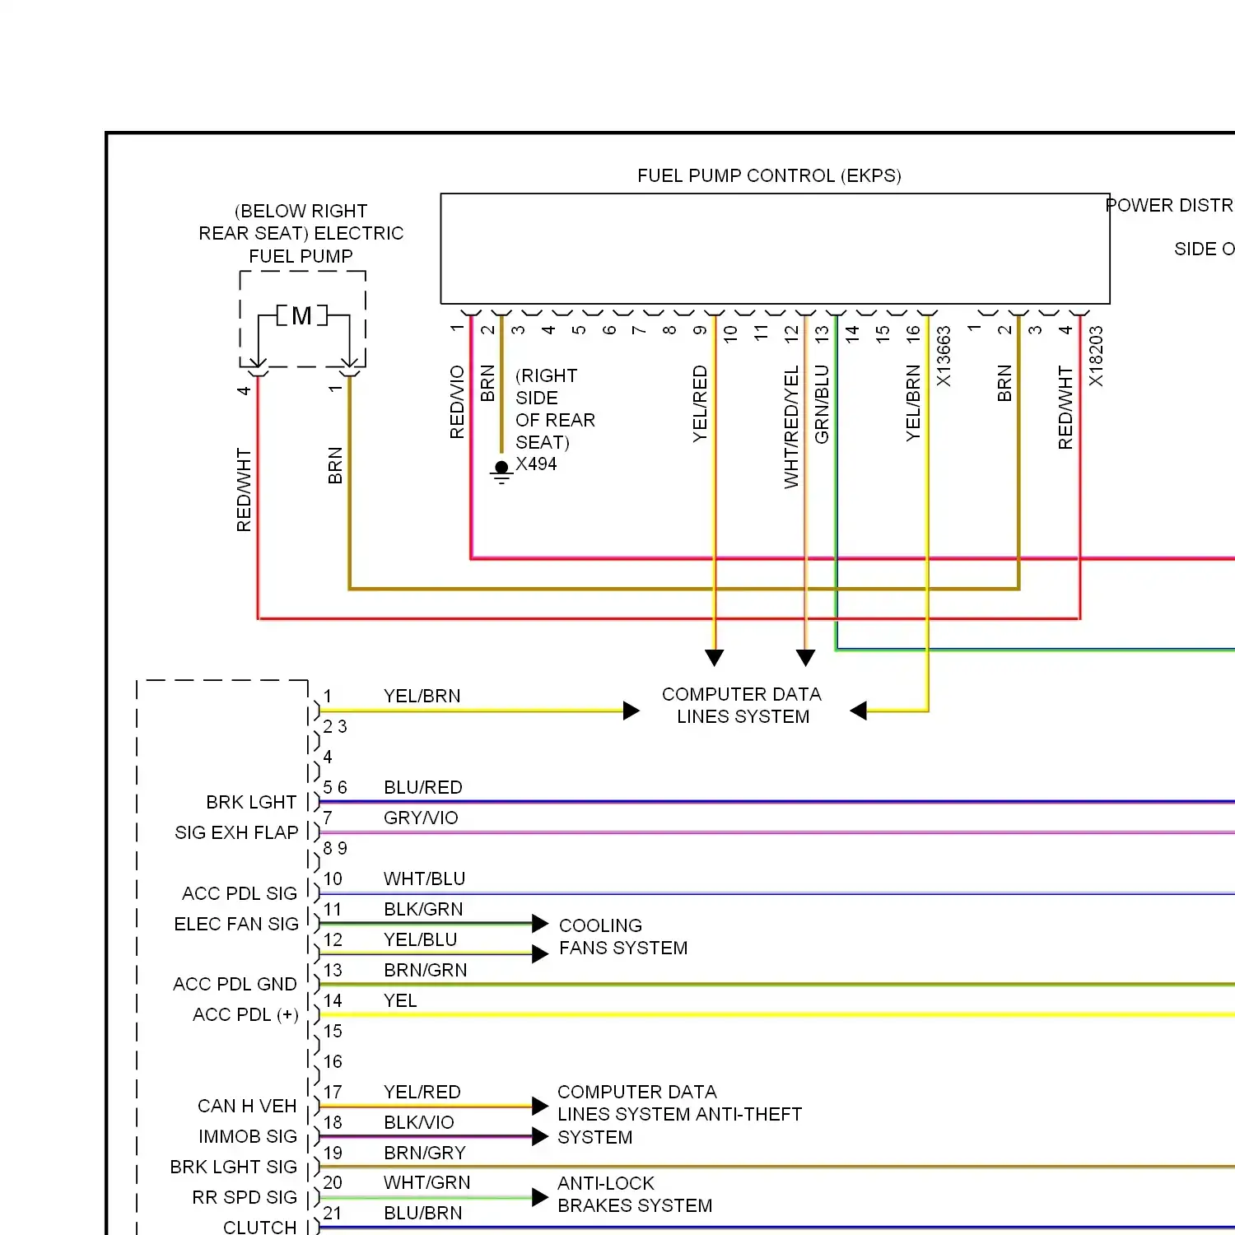Click the "YEL" label at pin 14
This screenshot has width=1235, height=1235.
pyautogui.click(x=400, y=1000)
